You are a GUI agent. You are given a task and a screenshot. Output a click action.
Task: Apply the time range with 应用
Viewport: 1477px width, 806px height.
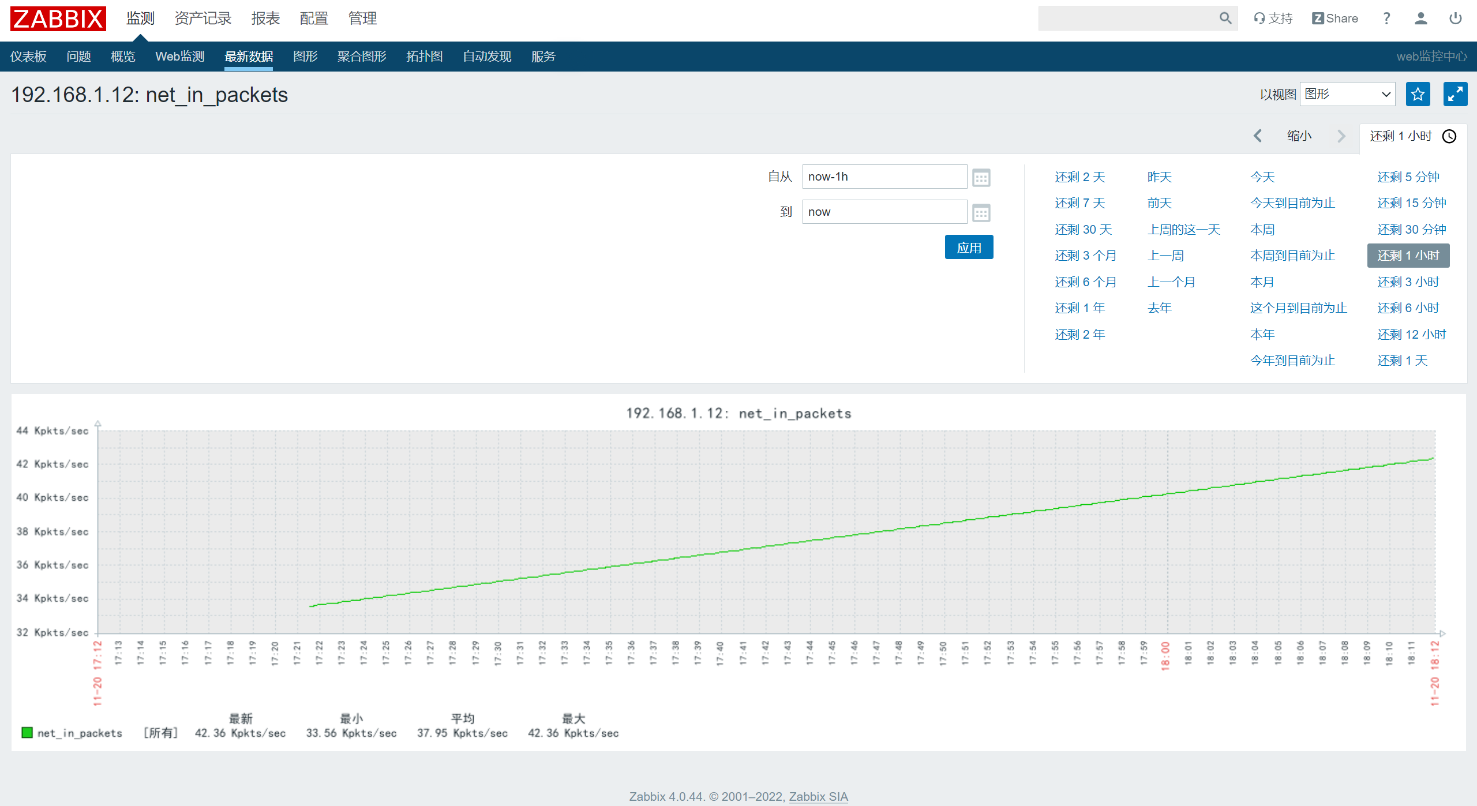[x=969, y=248]
